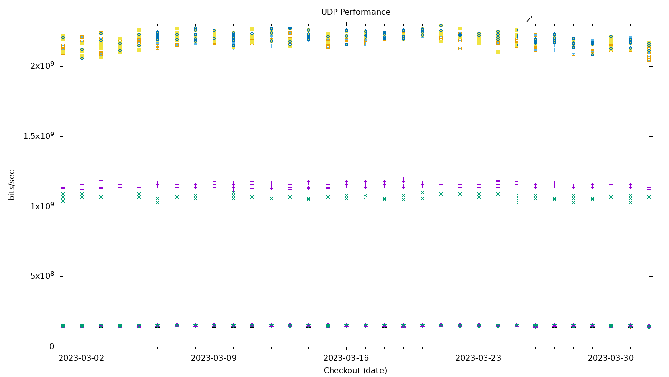Click the 2023-03-23 date label
The image size is (669, 377).
[x=479, y=358]
